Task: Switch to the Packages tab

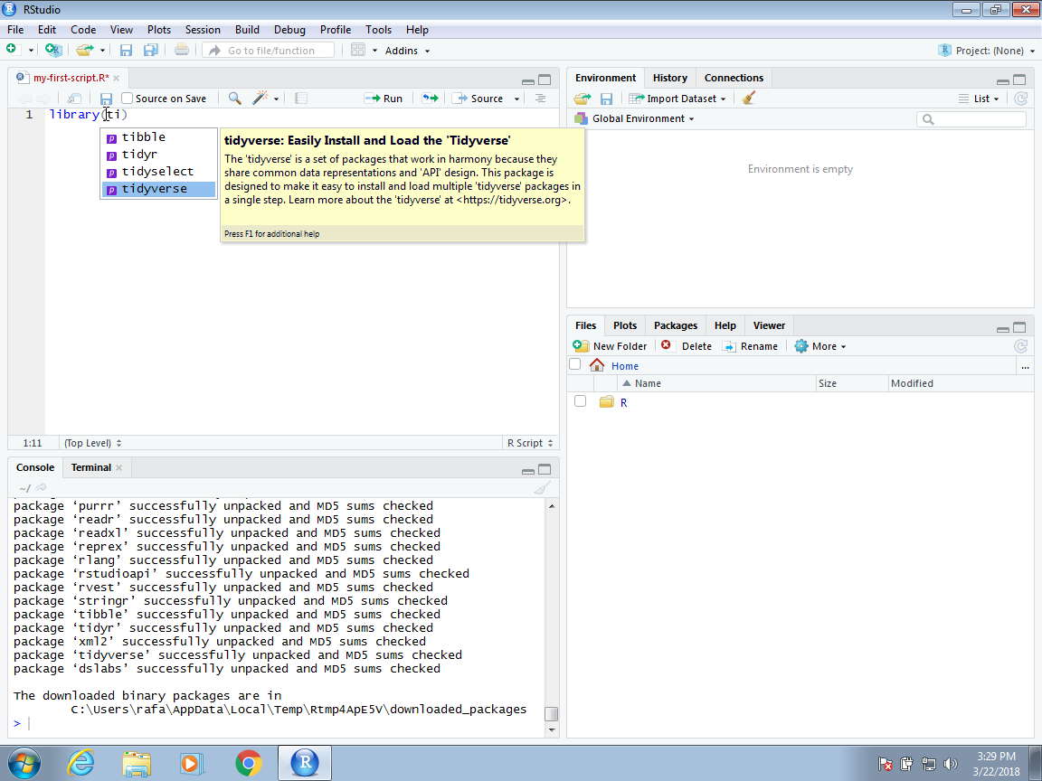Action: [x=676, y=325]
